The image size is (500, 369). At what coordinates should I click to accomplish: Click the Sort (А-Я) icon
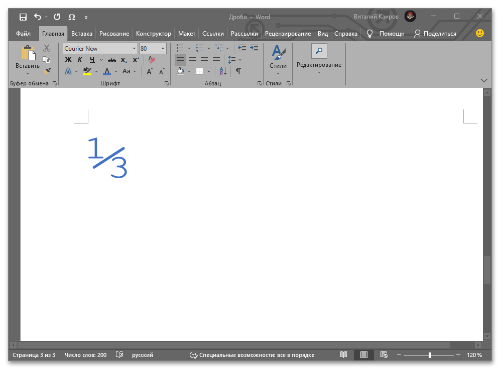(223, 71)
